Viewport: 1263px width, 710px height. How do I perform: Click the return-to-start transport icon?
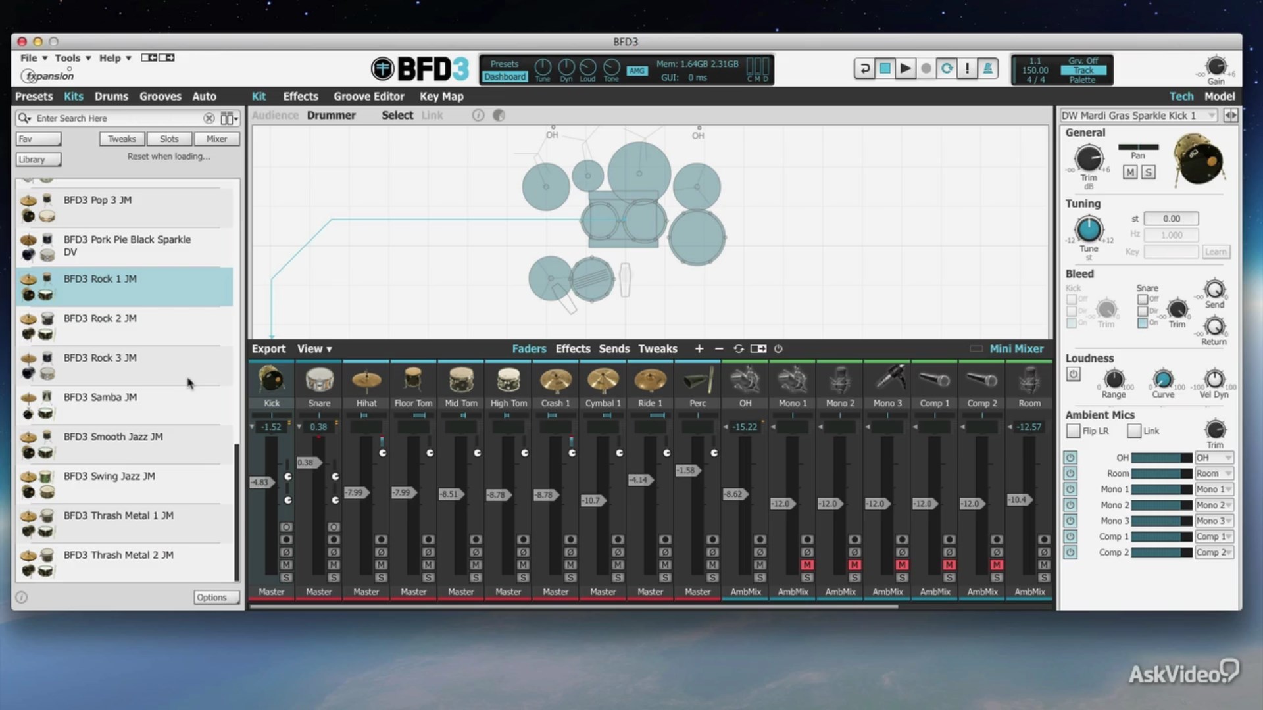864,68
